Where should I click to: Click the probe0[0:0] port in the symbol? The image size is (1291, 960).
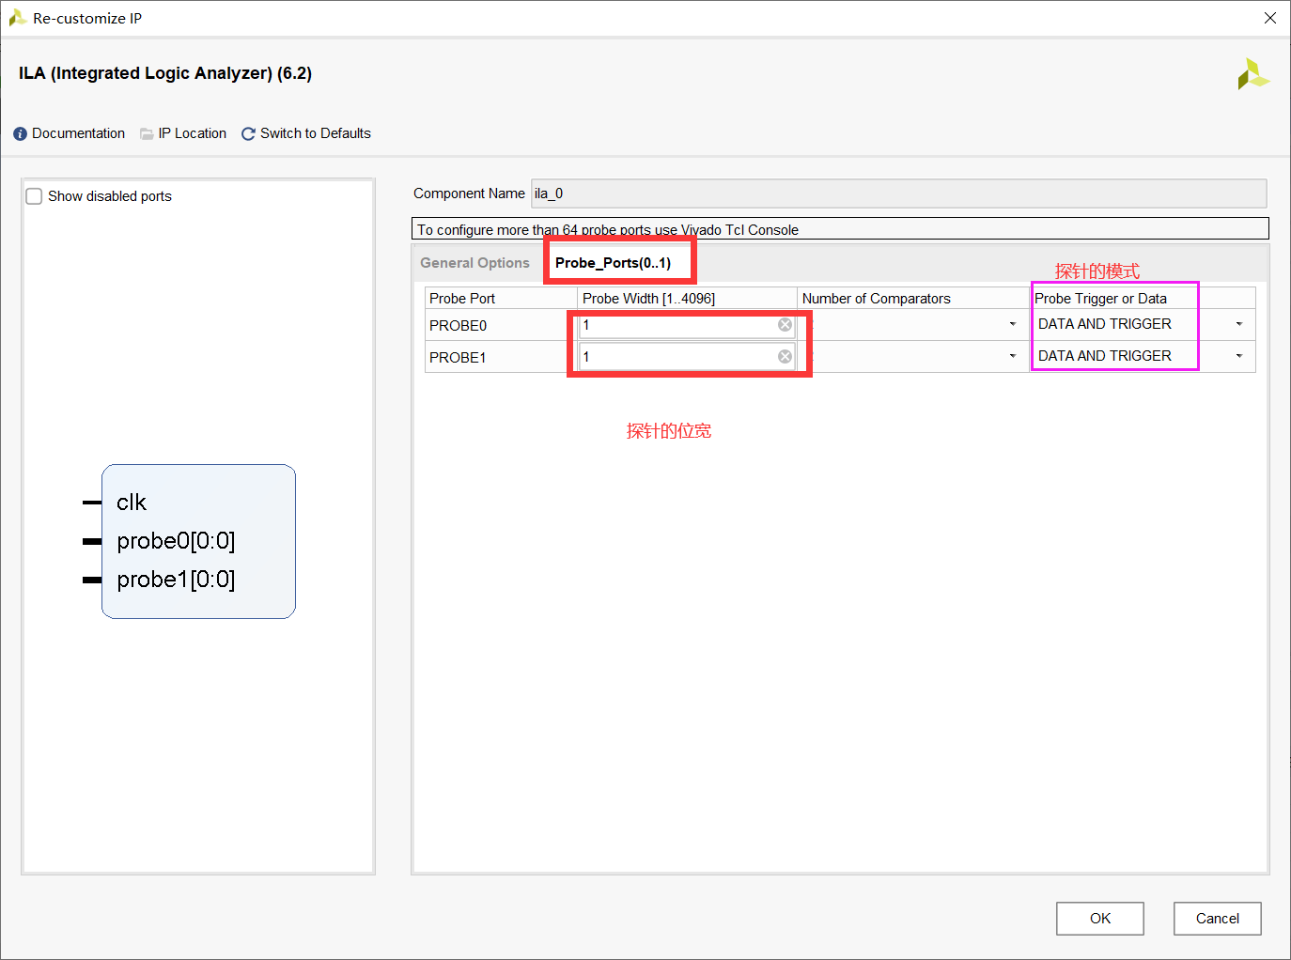(176, 541)
